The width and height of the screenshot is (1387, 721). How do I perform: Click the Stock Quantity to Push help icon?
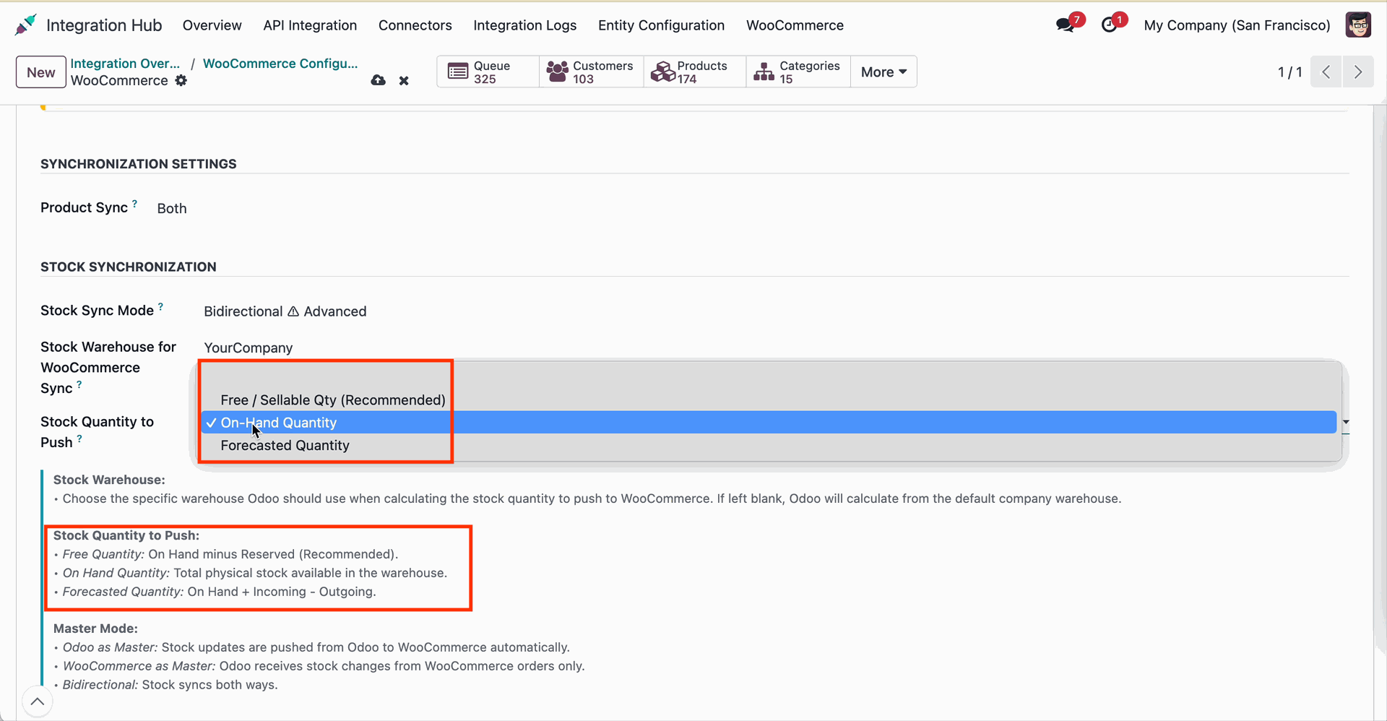tap(79, 439)
